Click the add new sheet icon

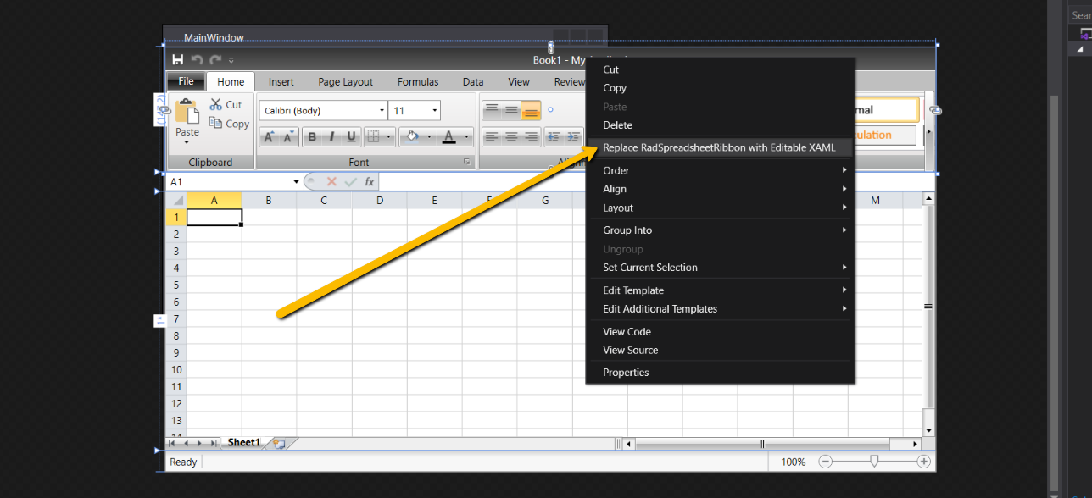coord(279,443)
